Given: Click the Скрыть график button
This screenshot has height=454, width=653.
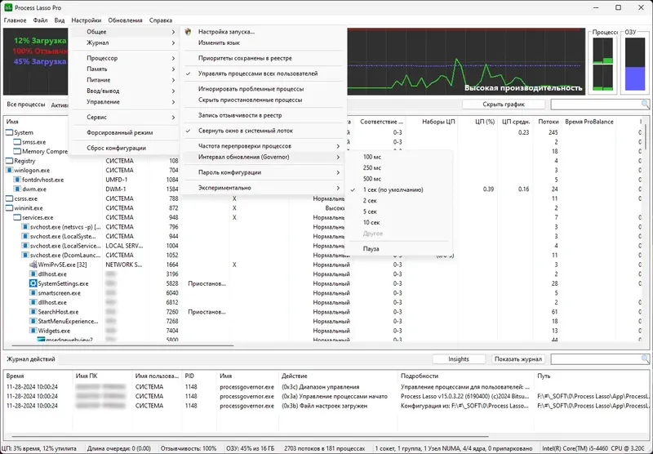Looking at the screenshot, I should (504, 105).
